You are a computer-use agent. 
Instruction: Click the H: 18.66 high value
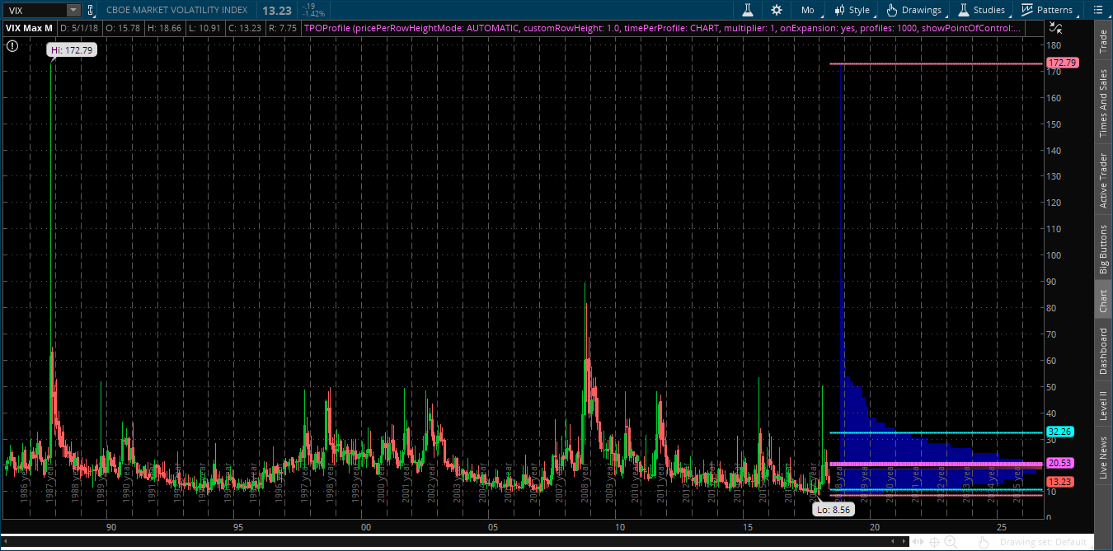point(164,27)
